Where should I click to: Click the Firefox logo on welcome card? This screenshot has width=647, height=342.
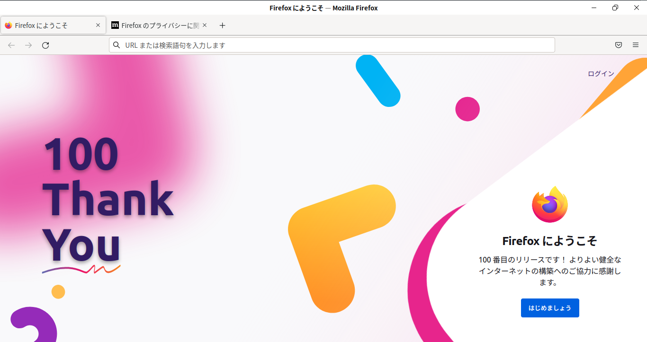tap(550, 204)
